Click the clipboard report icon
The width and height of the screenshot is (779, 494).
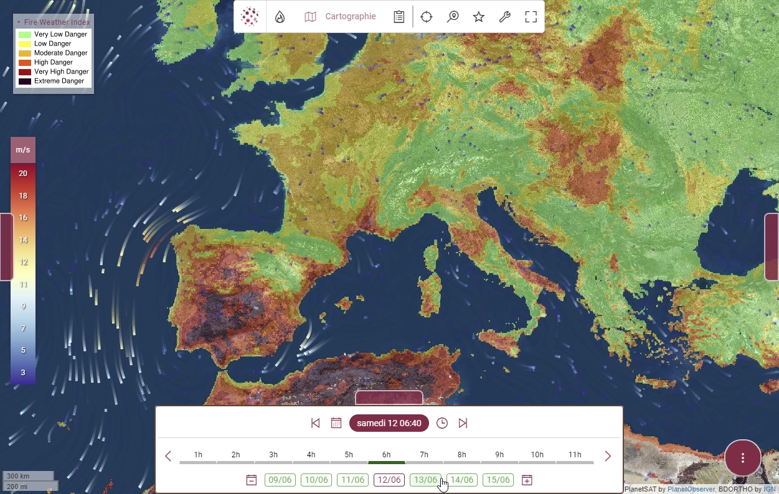pos(399,17)
